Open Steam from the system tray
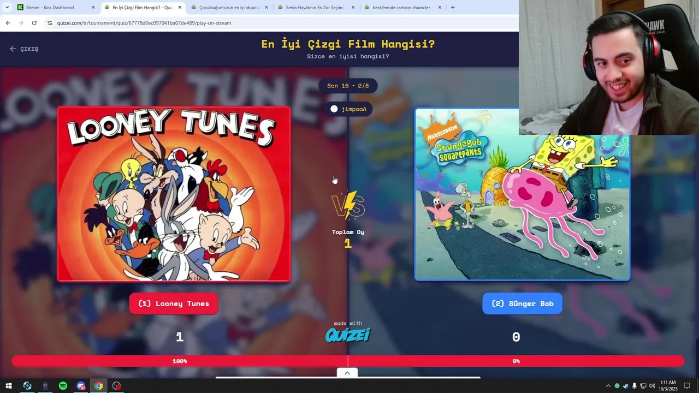The height and width of the screenshot is (393, 699). tap(625, 386)
